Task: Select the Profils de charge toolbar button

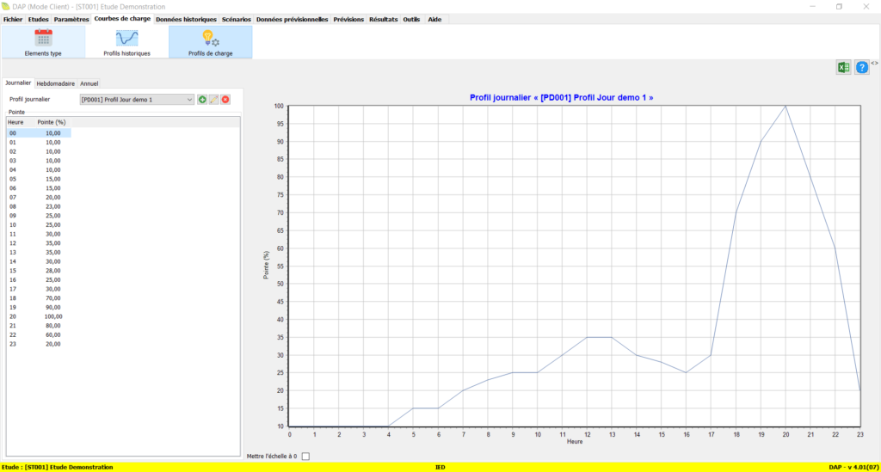Action: [210, 42]
